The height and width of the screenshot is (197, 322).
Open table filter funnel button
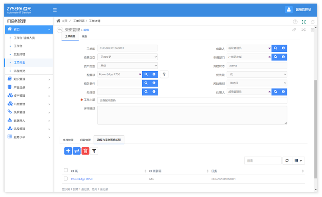tap(94, 151)
